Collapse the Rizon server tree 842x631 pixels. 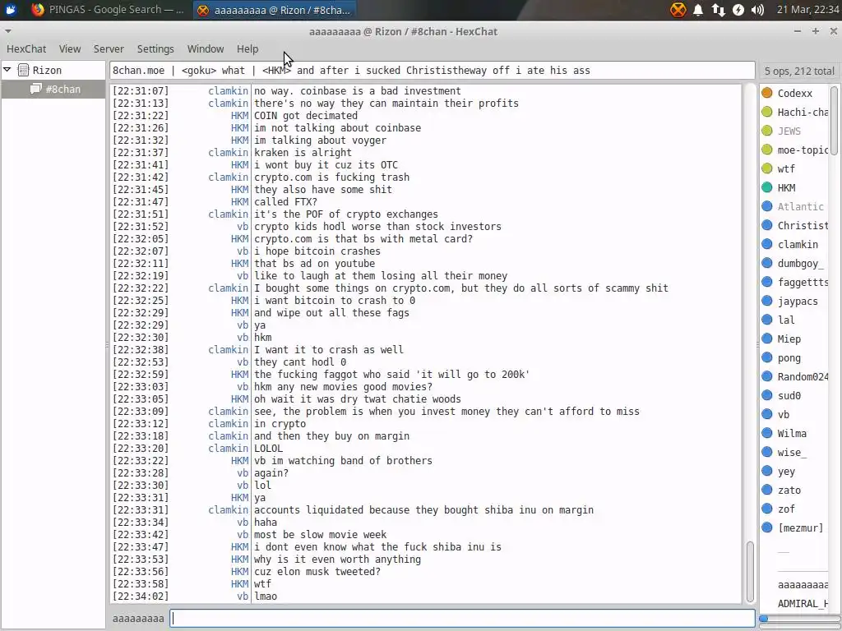tap(7, 70)
